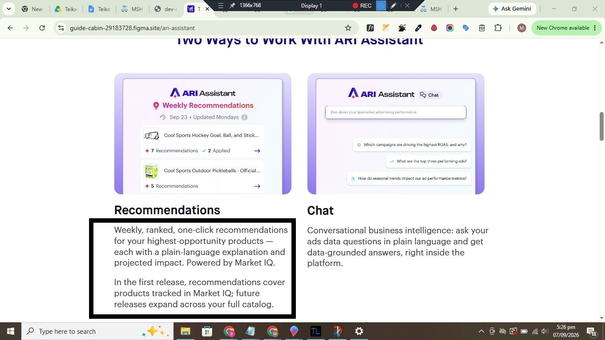Bookmark this page with the star icon
605x340 pixels.
(x=348, y=28)
